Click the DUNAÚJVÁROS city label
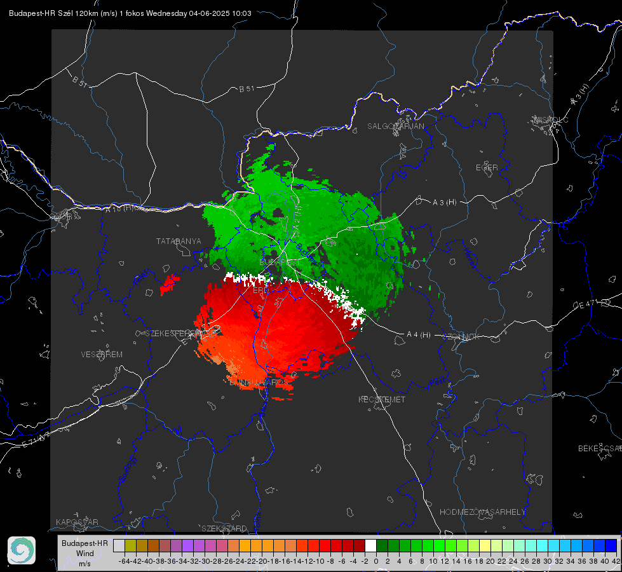 pyautogui.click(x=259, y=382)
